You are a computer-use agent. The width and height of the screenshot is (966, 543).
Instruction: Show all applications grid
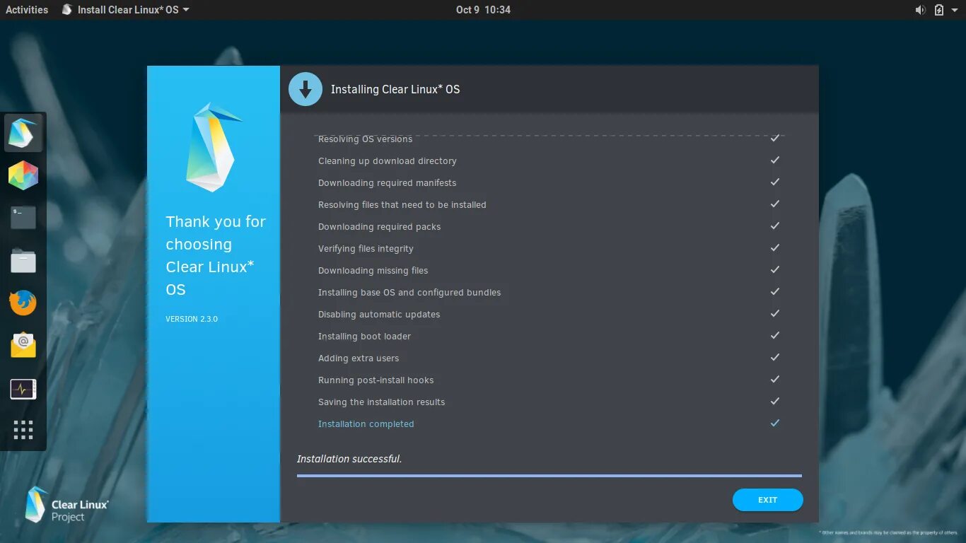(23, 430)
